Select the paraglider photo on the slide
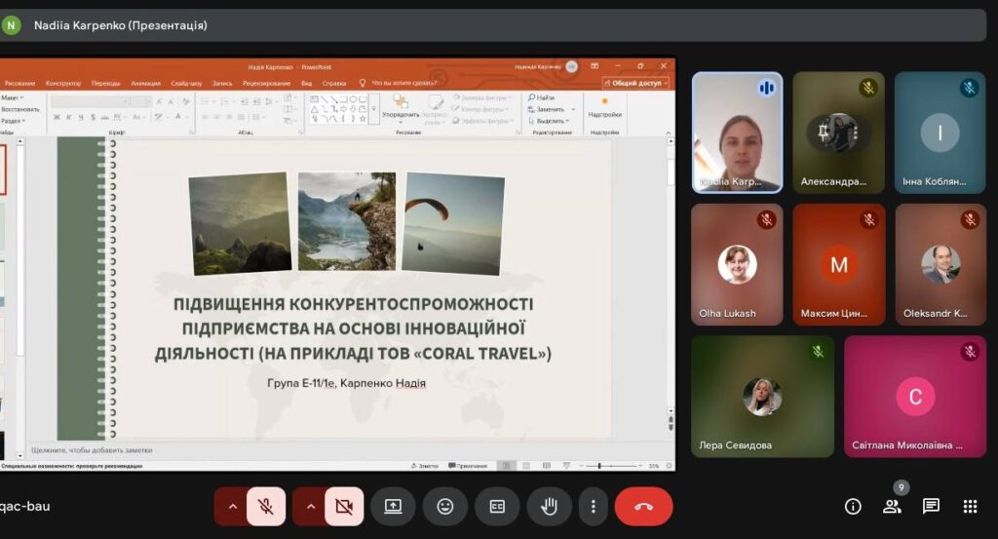This screenshot has width=998, height=539. click(x=453, y=223)
